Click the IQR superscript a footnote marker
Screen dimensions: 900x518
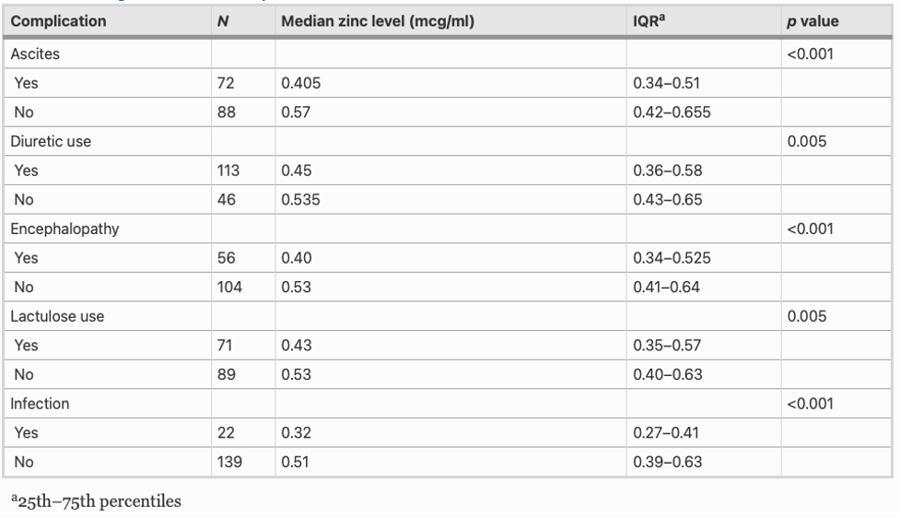(661, 18)
